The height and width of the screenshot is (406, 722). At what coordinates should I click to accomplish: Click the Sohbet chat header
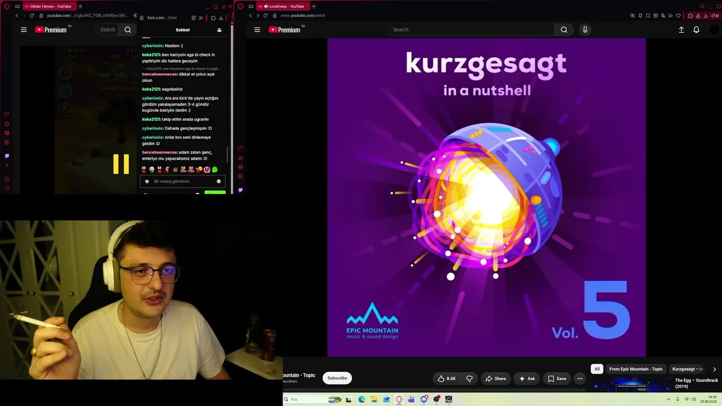183,30
